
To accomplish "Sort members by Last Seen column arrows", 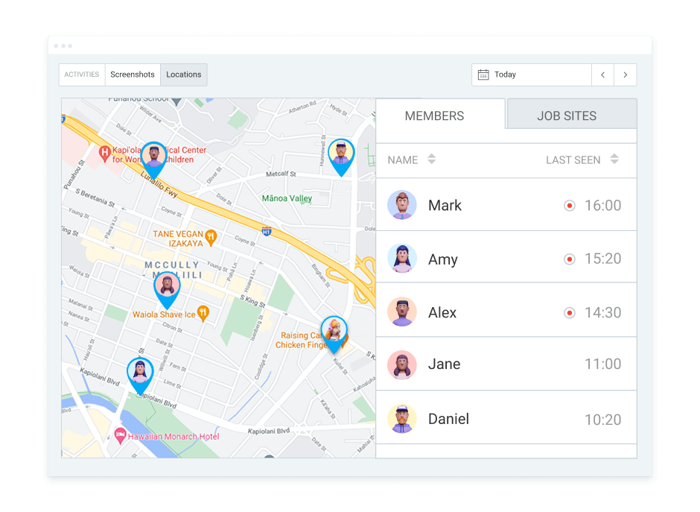I will 614,159.
